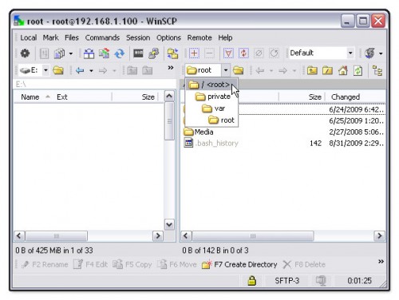Click the compare directories icon

(x=89, y=53)
